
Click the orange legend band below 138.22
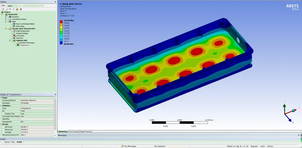[61, 25]
